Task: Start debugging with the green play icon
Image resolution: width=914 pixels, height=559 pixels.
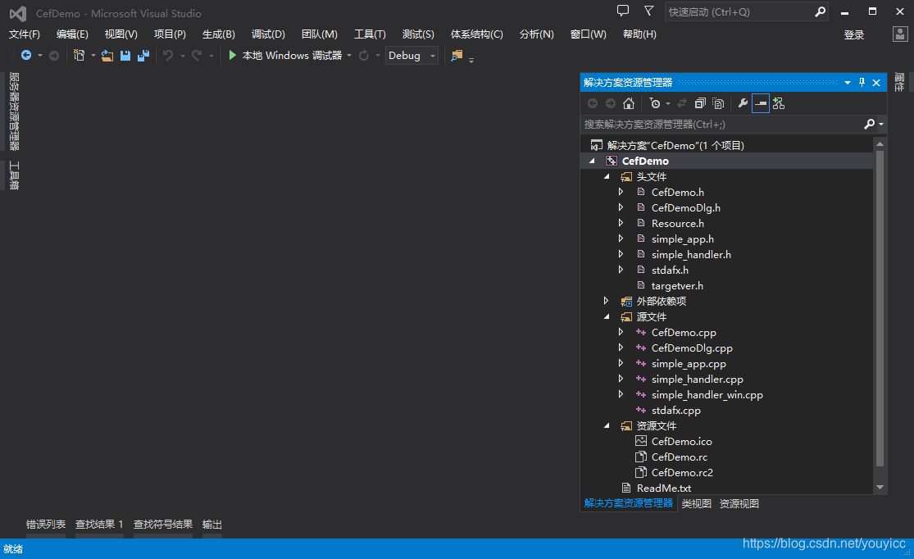Action: (x=232, y=56)
